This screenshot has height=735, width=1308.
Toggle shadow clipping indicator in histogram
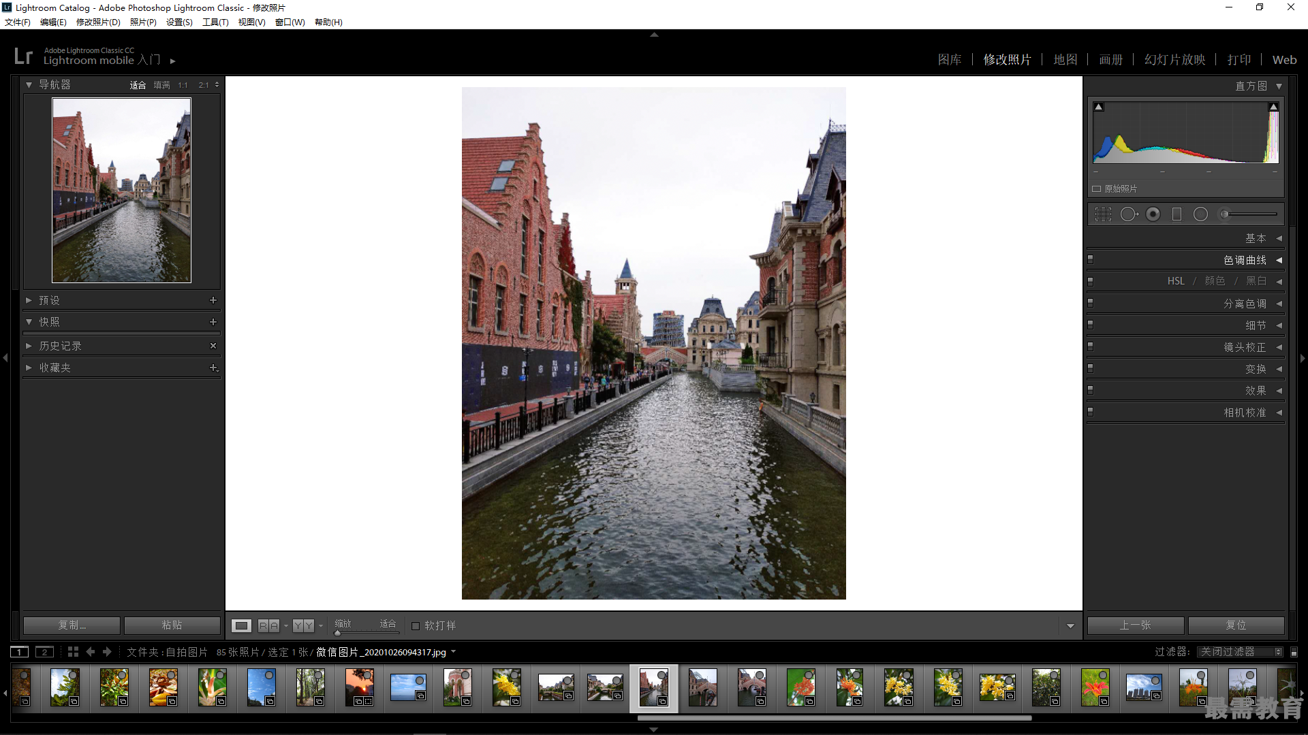pyautogui.click(x=1098, y=107)
